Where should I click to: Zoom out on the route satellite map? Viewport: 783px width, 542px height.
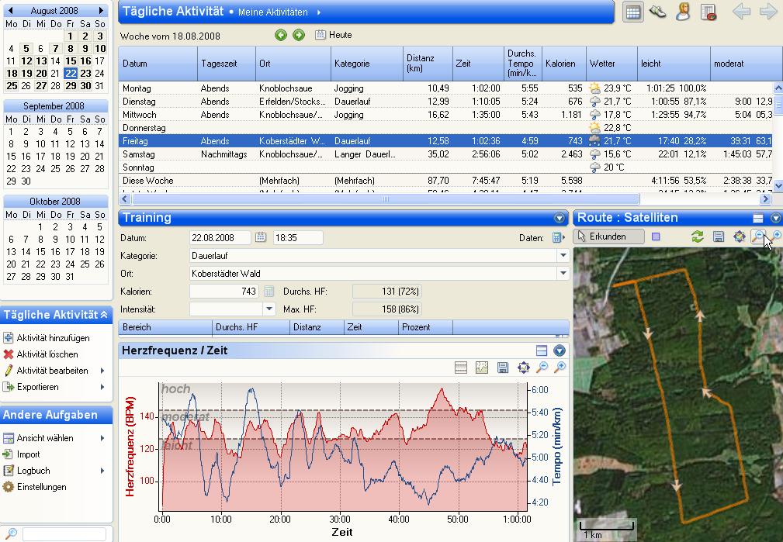coord(758,236)
